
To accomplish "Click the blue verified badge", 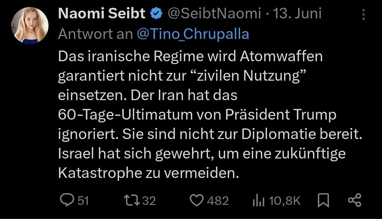I will (156, 14).
